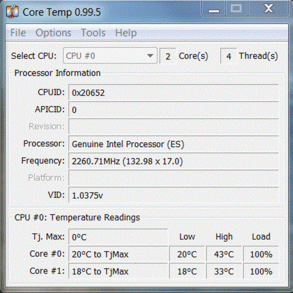Click the empty Revision field

click(173, 126)
